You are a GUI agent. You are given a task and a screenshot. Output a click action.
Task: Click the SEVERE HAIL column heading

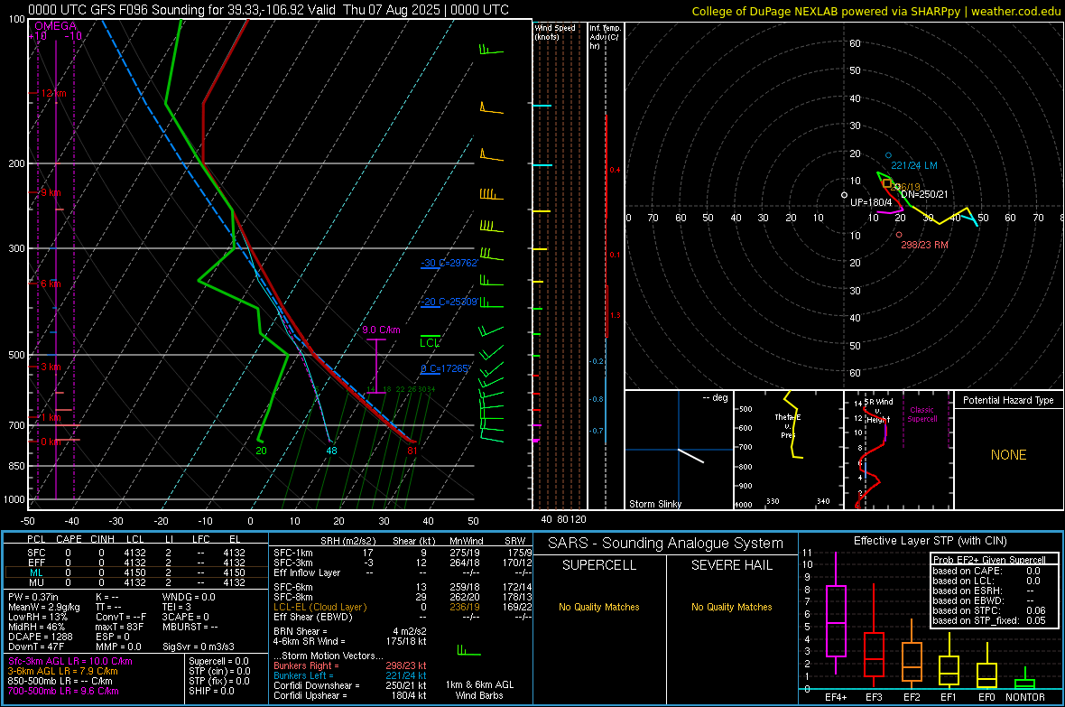coord(731,565)
